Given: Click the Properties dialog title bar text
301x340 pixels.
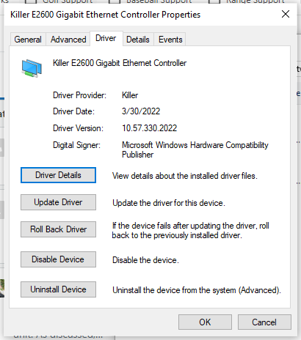Looking at the screenshot, I should (106, 15).
